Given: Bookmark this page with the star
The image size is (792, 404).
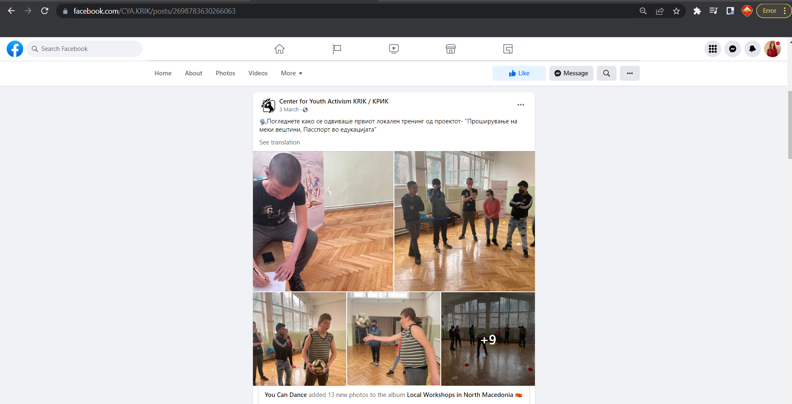Looking at the screenshot, I should pyautogui.click(x=676, y=11).
